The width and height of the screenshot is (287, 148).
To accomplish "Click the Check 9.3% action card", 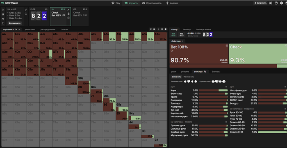I will pyautogui.click(x=258, y=54).
